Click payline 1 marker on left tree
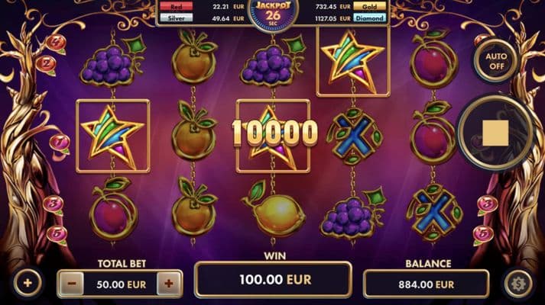 [x=60, y=143]
